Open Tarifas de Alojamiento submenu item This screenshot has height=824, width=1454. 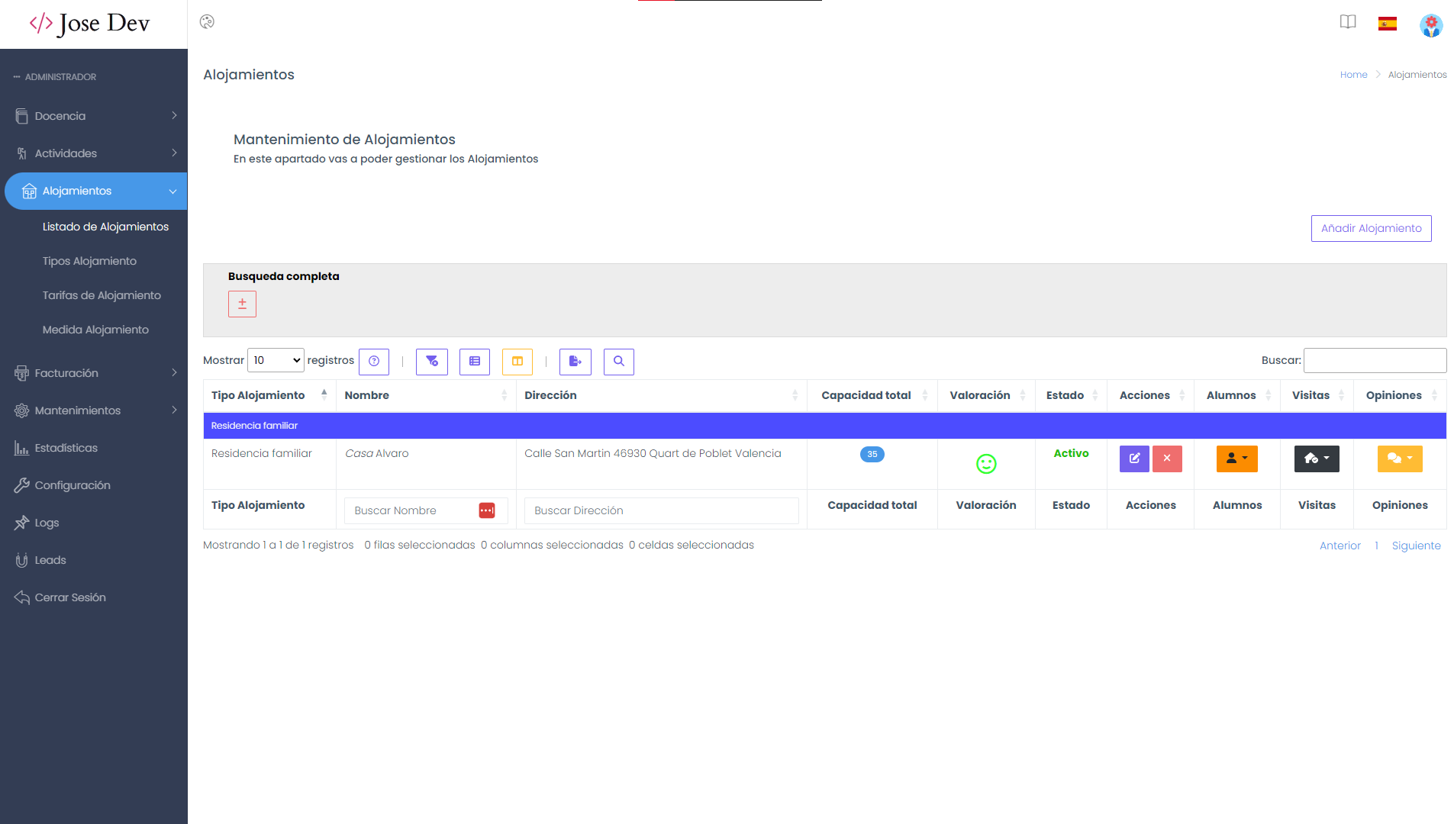coord(102,295)
